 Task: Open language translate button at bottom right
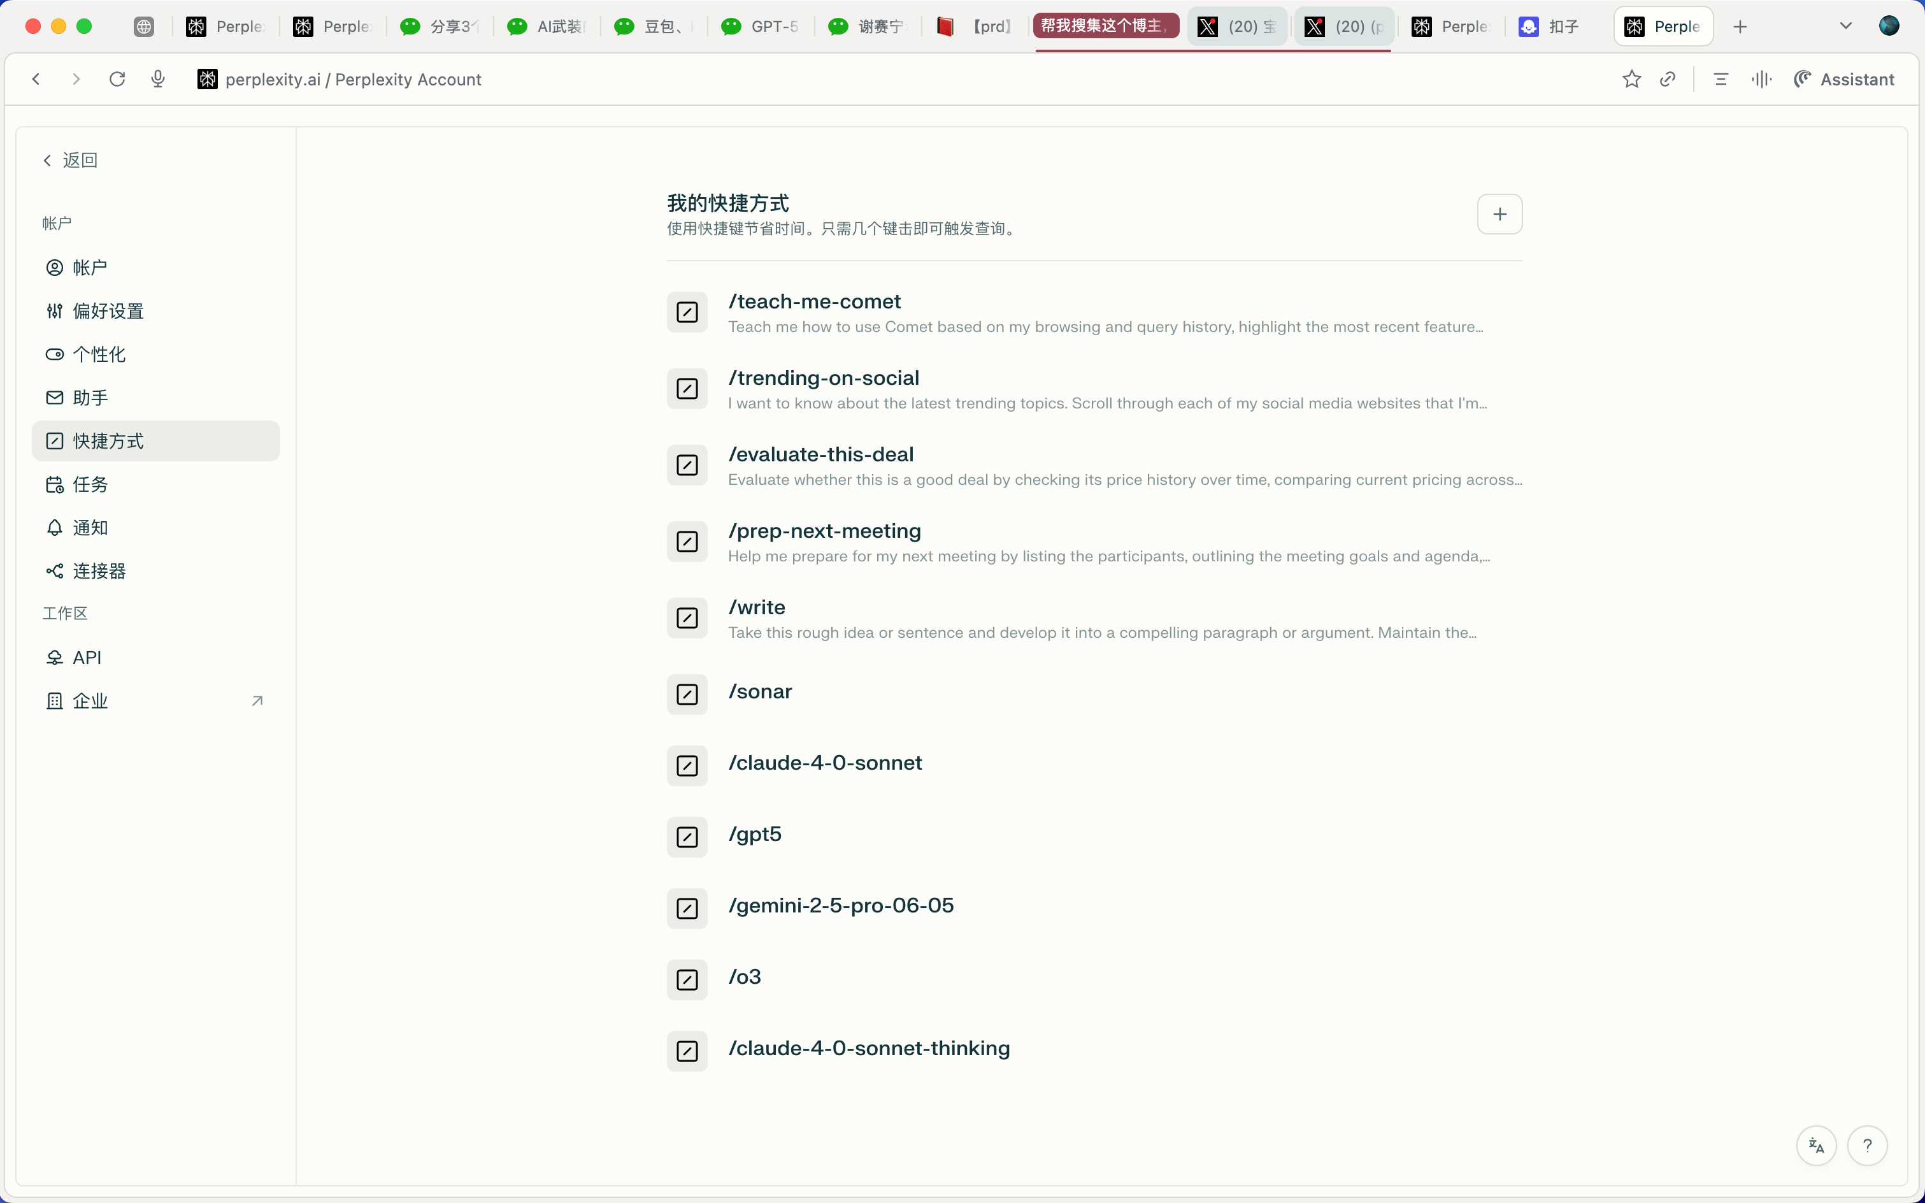click(x=1816, y=1146)
